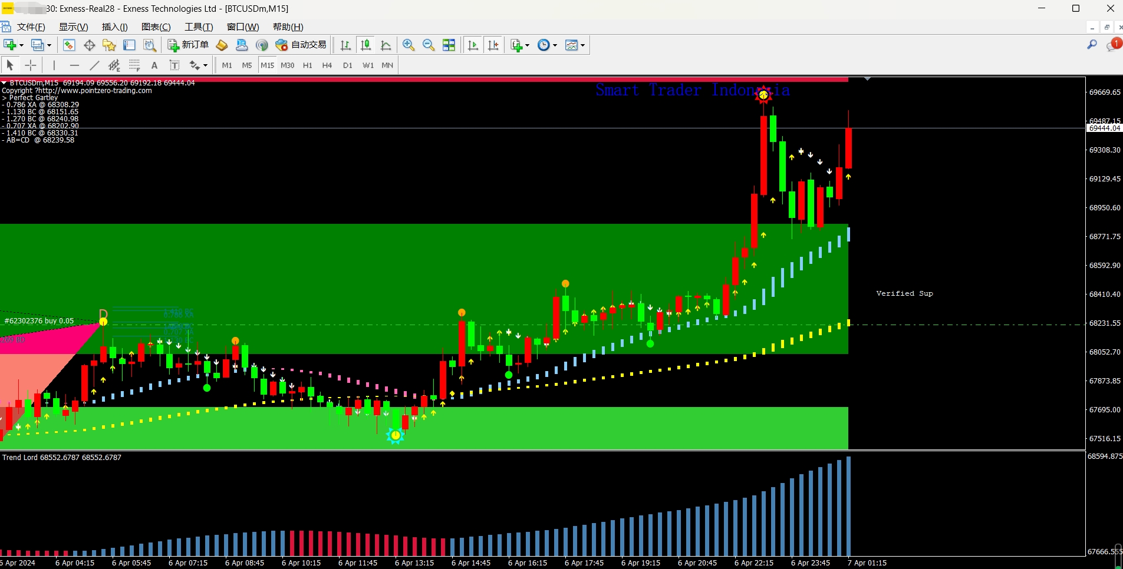Expand the periodicity clock dropdown arrow
Viewport: 1123px width, 569px height.
tap(555, 45)
